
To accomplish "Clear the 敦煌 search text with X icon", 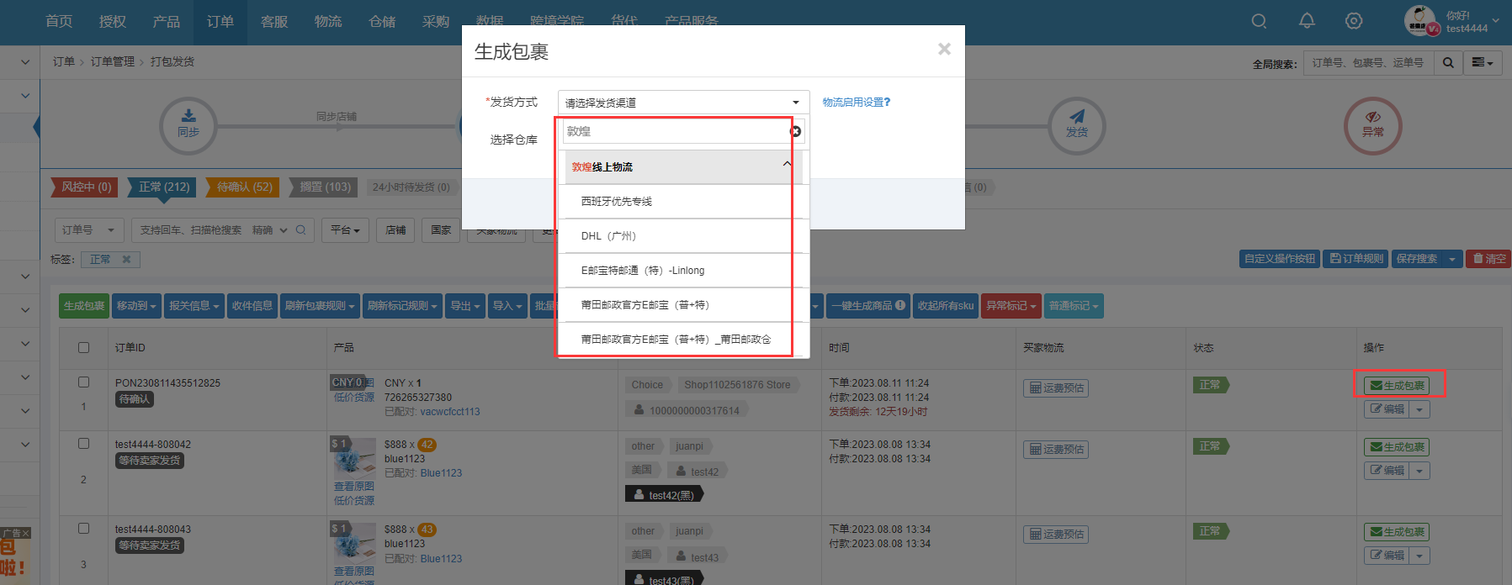I will (x=795, y=131).
